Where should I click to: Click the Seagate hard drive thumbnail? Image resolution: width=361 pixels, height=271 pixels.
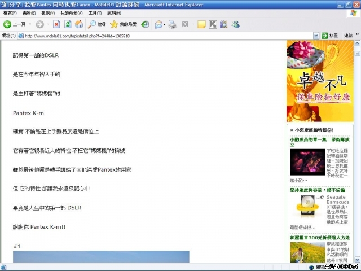tap(307, 207)
